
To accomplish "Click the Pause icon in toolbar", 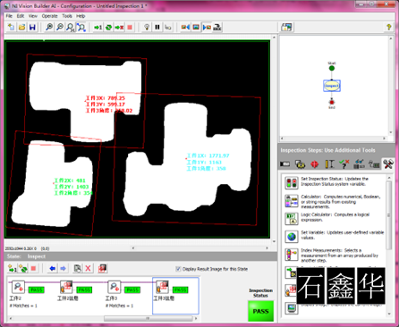I will coord(157,28).
